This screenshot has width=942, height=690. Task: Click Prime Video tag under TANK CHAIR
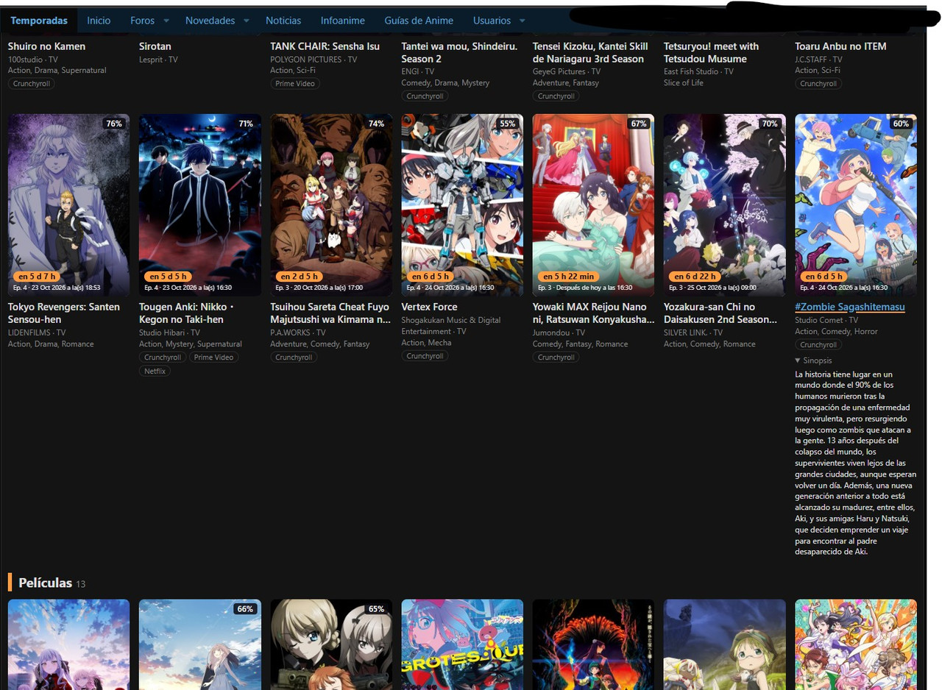click(295, 84)
